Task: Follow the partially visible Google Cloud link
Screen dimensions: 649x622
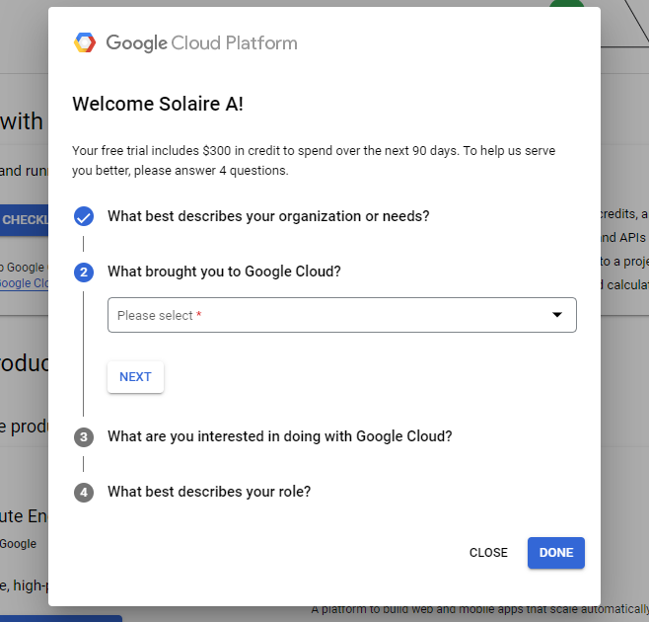Action: tap(24, 282)
